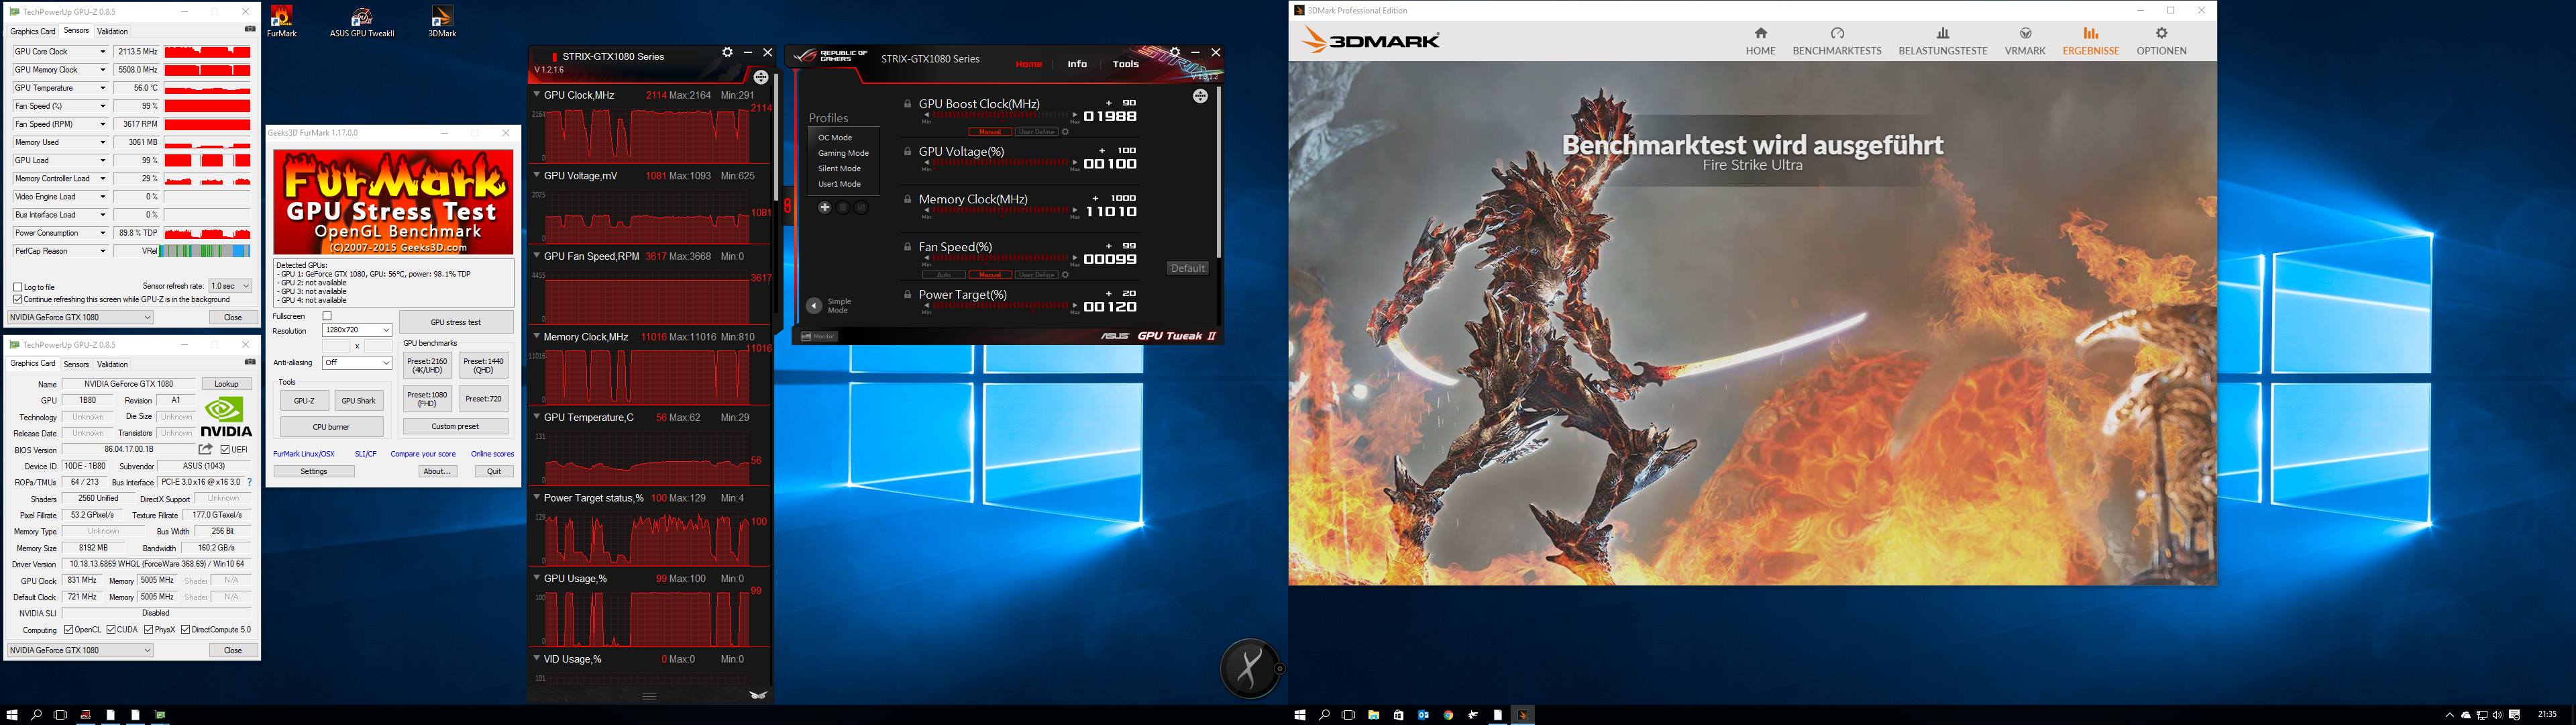Enable FurMark Fullscreen checkbox
Image resolution: width=2576 pixels, height=725 pixels.
coord(327,316)
